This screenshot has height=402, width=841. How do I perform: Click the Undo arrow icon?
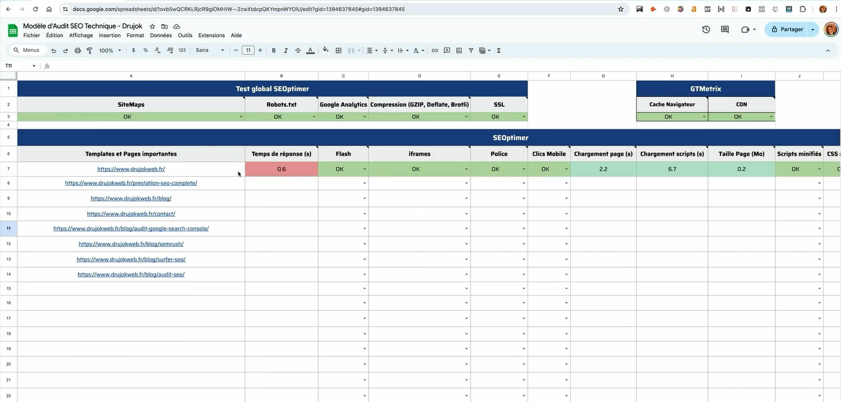(x=54, y=51)
